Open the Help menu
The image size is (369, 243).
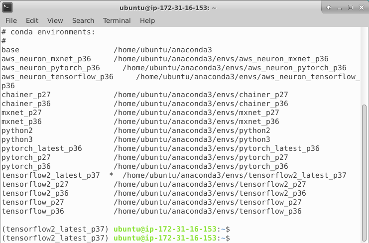coord(147,20)
